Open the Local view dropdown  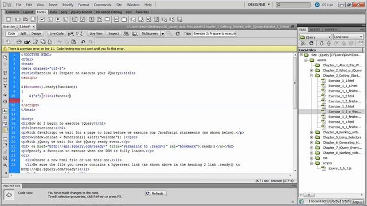(348, 37)
